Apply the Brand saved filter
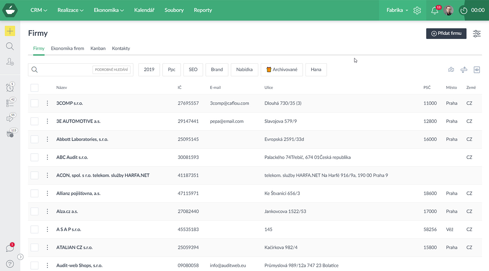The image size is (489, 271). coord(217,70)
